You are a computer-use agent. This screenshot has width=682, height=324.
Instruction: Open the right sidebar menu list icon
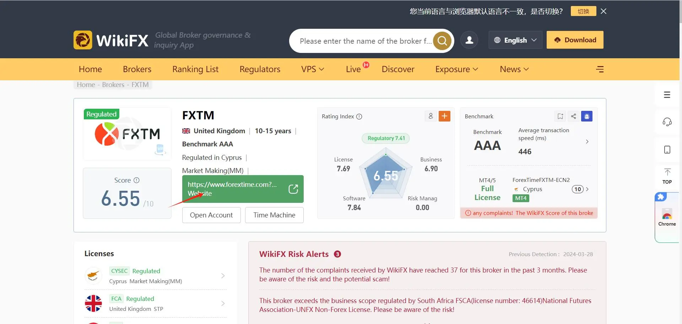pos(667,95)
